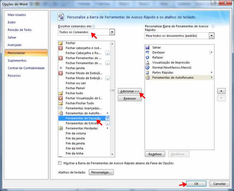The width and height of the screenshot is (234, 191).
Task: Open the Para todos os documentos (padrão) dropdown
Action: pos(211,36)
